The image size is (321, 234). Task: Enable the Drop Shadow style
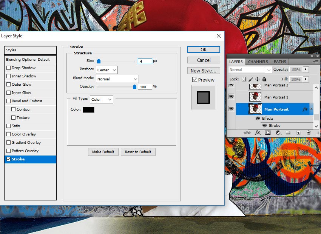[x=9, y=68]
